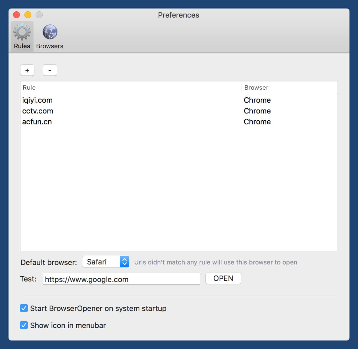The image size is (358, 349).
Task: Remove rule using the minus button
Action: pos(50,70)
